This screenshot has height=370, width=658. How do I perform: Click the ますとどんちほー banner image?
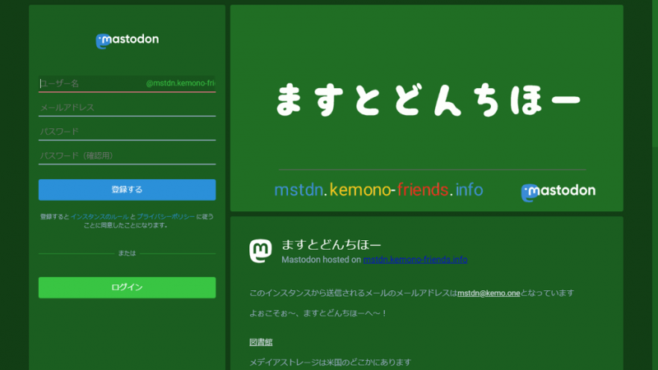click(426, 109)
